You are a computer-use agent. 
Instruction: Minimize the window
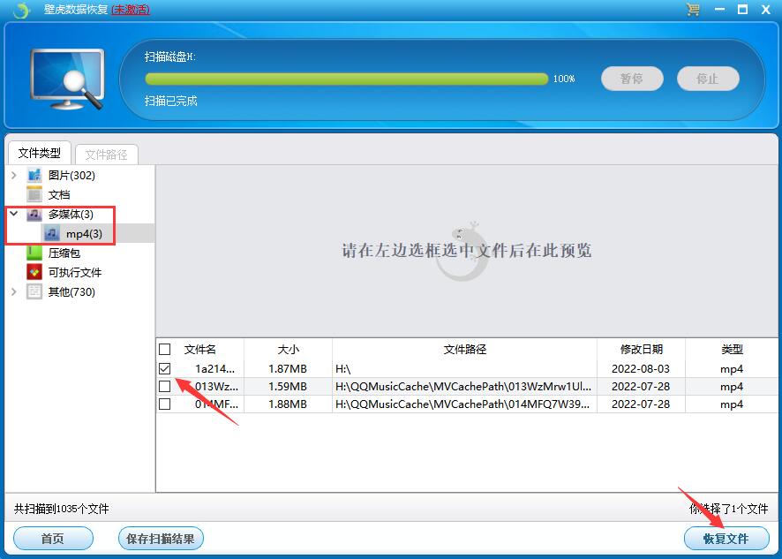pyautogui.click(x=719, y=10)
